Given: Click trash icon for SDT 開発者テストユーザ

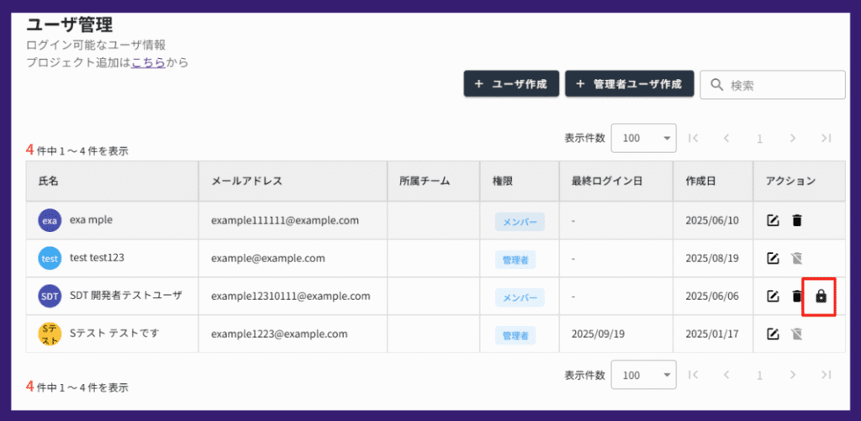Looking at the screenshot, I should (797, 296).
